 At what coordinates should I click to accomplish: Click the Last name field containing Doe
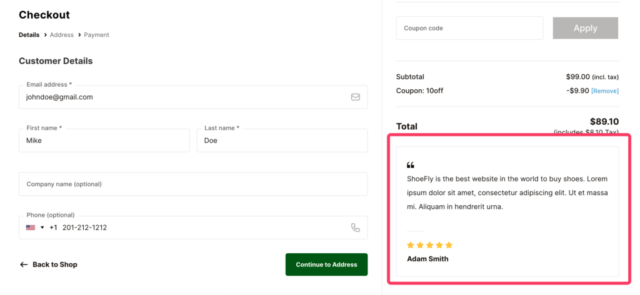coord(282,141)
